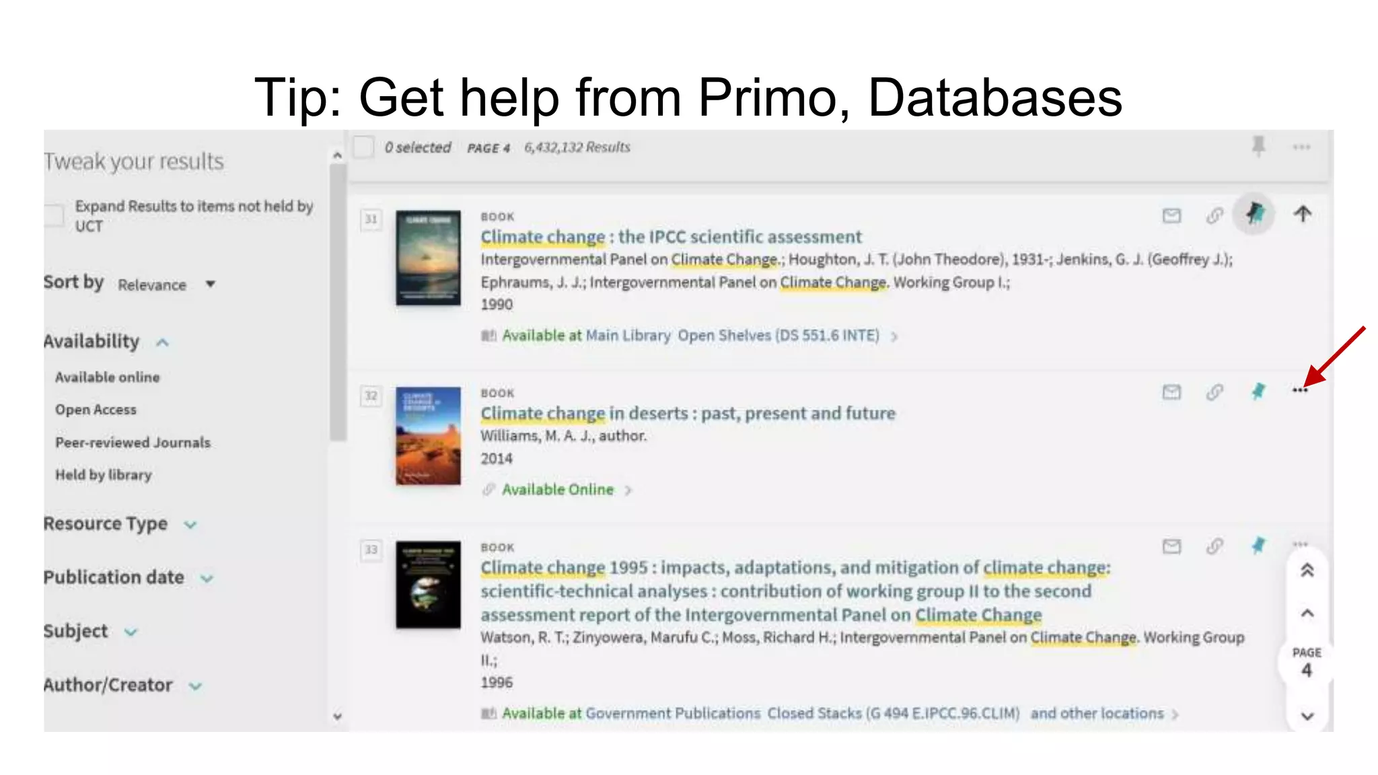Pin the Climate change in deserts record
Image resolution: width=1378 pixels, height=775 pixels.
[x=1258, y=391]
